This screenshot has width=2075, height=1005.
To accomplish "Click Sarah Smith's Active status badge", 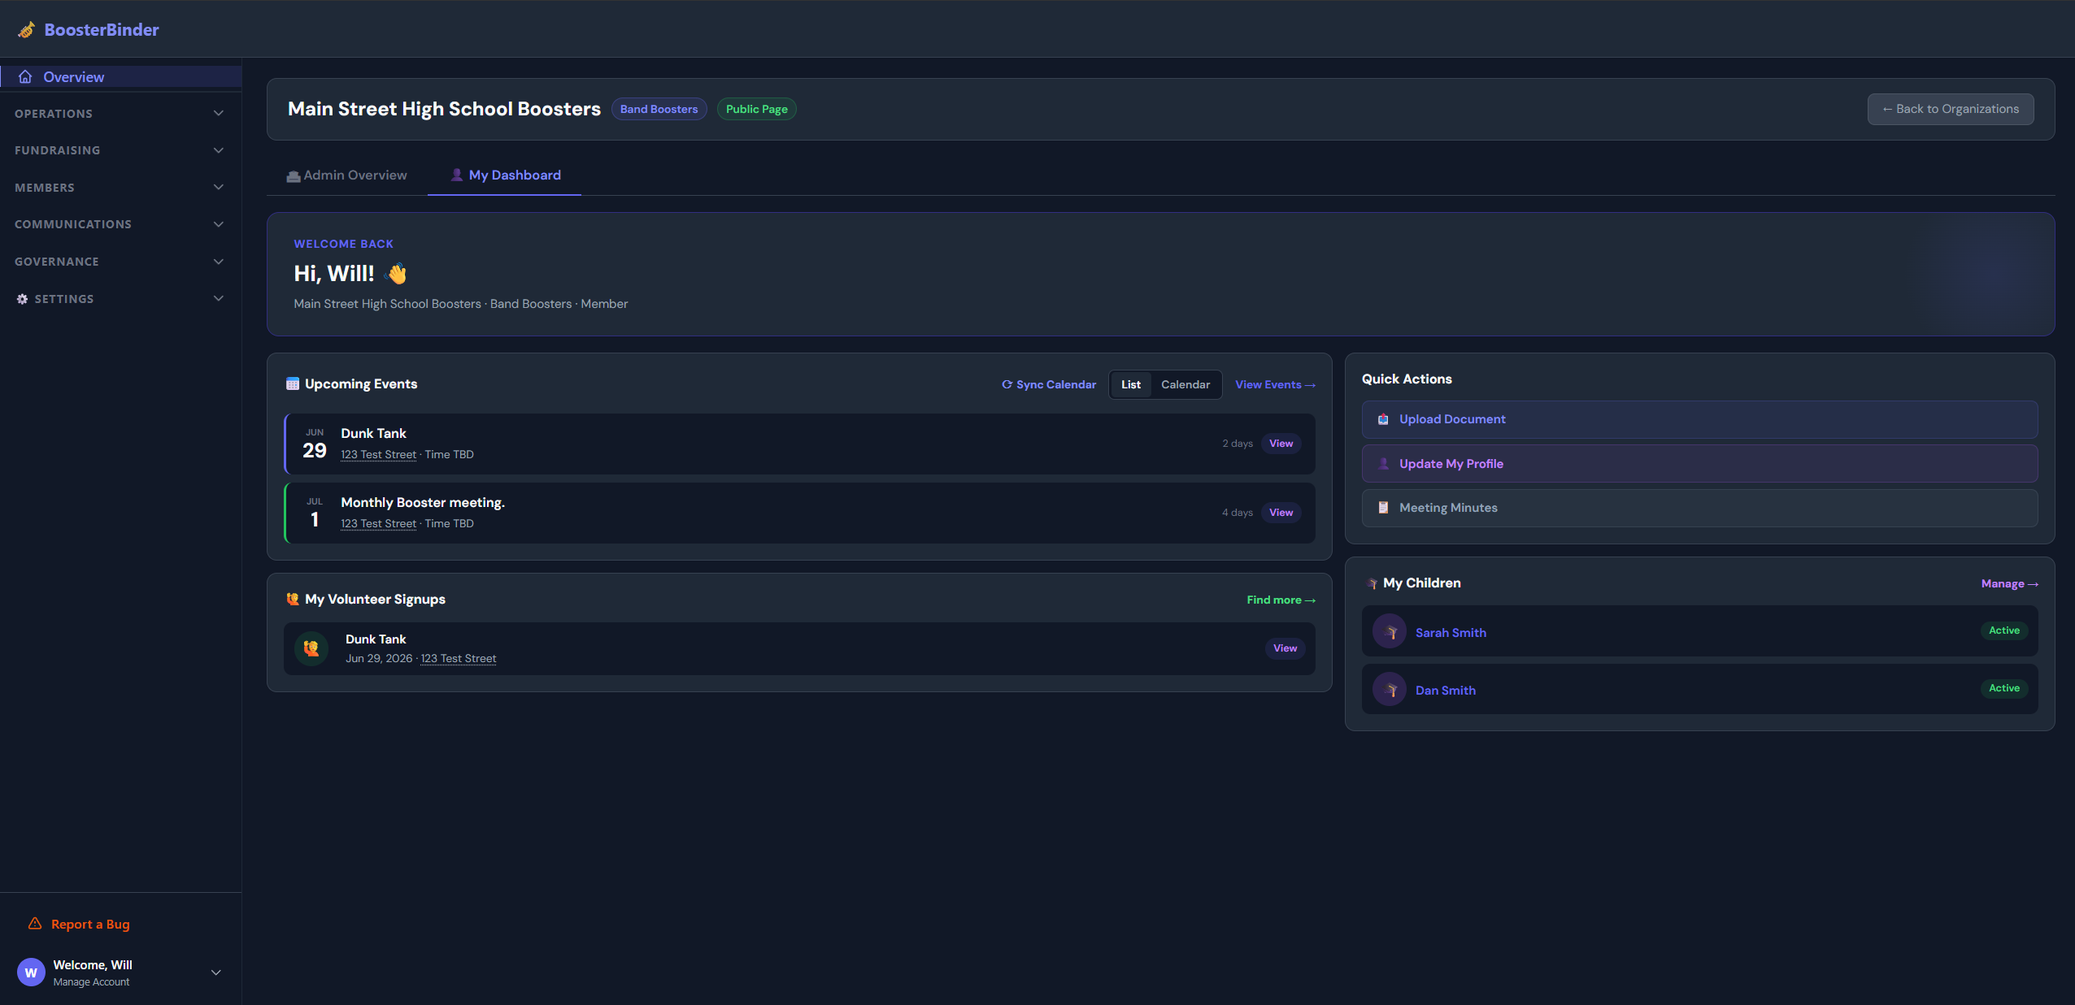I will pos(2003,630).
